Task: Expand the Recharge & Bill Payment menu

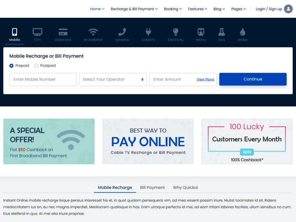Action: [134, 9]
